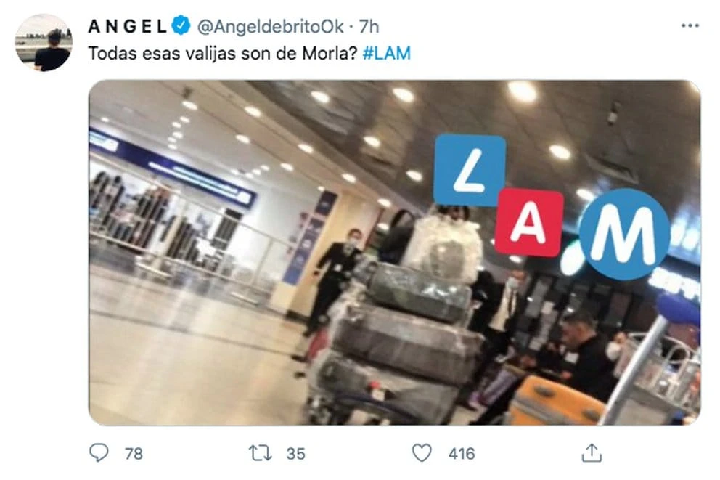The width and height of the screenshot is (720, 480).
Task: Click the blue L square sticker
Action: pos(470,171)
